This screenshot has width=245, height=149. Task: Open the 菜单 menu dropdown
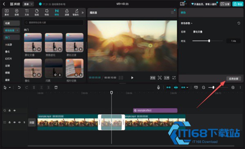tap(28, 4)
